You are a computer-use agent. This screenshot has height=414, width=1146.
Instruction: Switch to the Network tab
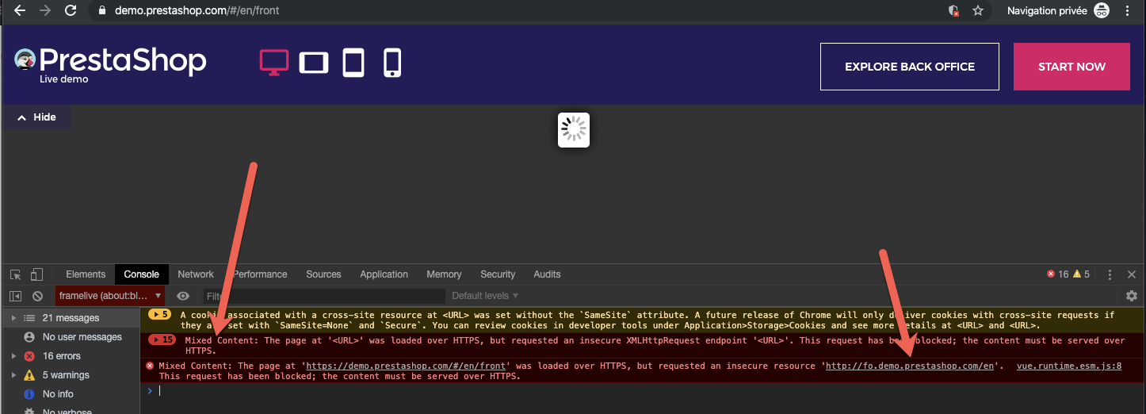click(x=196, y=274)
